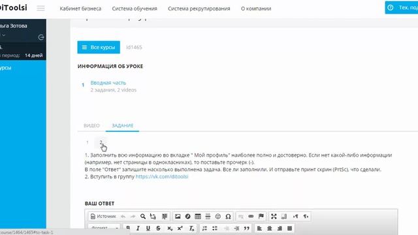Image resolution: width=418 pixels, height=235 pixels.
Task: Open the Тех. поддержка support button
Action: pyautogui.click(x=402, y=7)
